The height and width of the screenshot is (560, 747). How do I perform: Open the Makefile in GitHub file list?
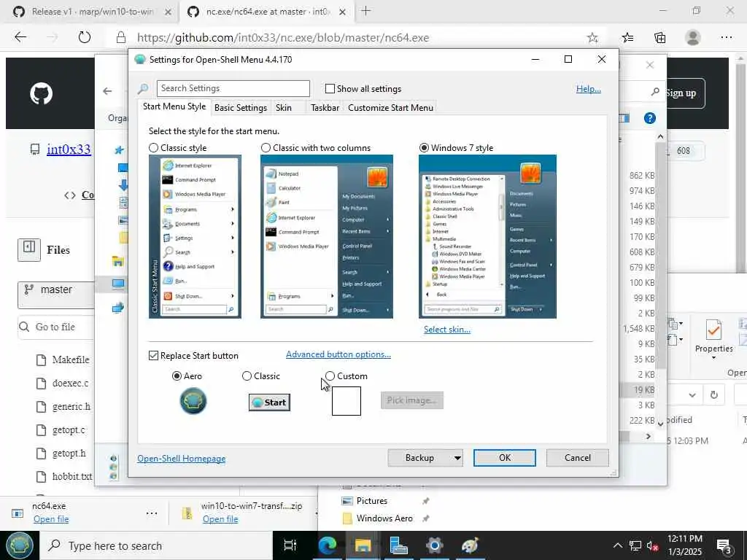point(71,359)
